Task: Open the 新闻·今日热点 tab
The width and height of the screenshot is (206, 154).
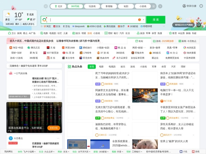Action: coord(187,41)
